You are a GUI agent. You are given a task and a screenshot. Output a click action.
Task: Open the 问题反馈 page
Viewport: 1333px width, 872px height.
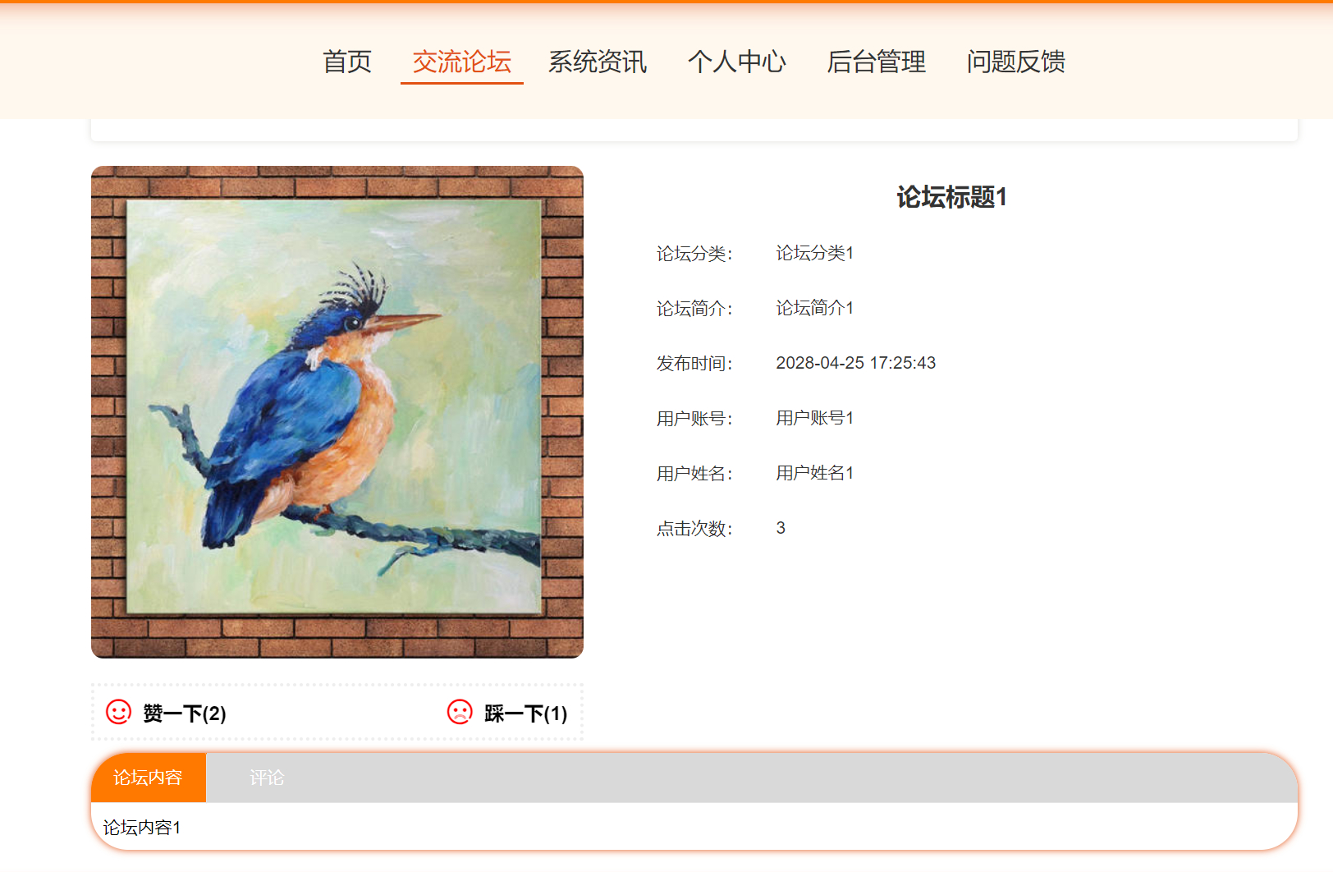coord(1016,62)
